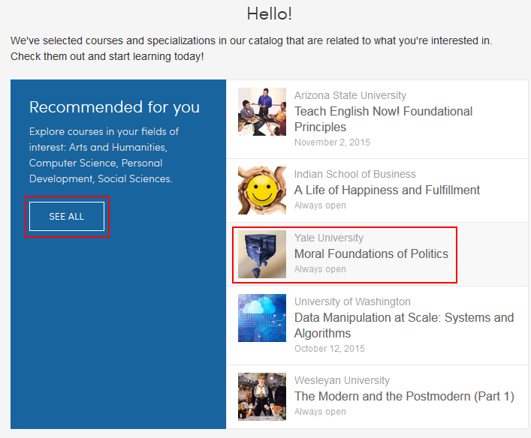Click the October 12, 2015 start date
This screenshot has width=531, height=438.
(330, 349)
